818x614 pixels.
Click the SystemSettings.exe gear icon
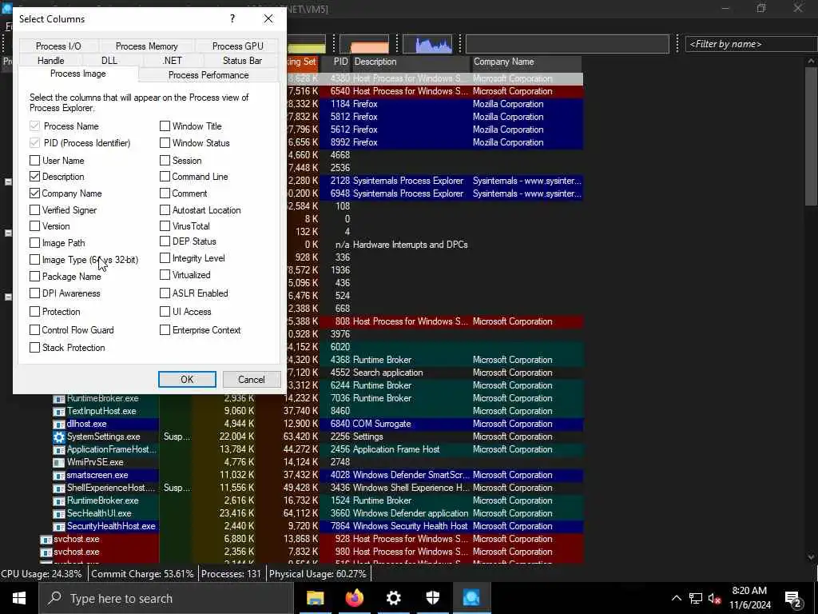point(59,437)
